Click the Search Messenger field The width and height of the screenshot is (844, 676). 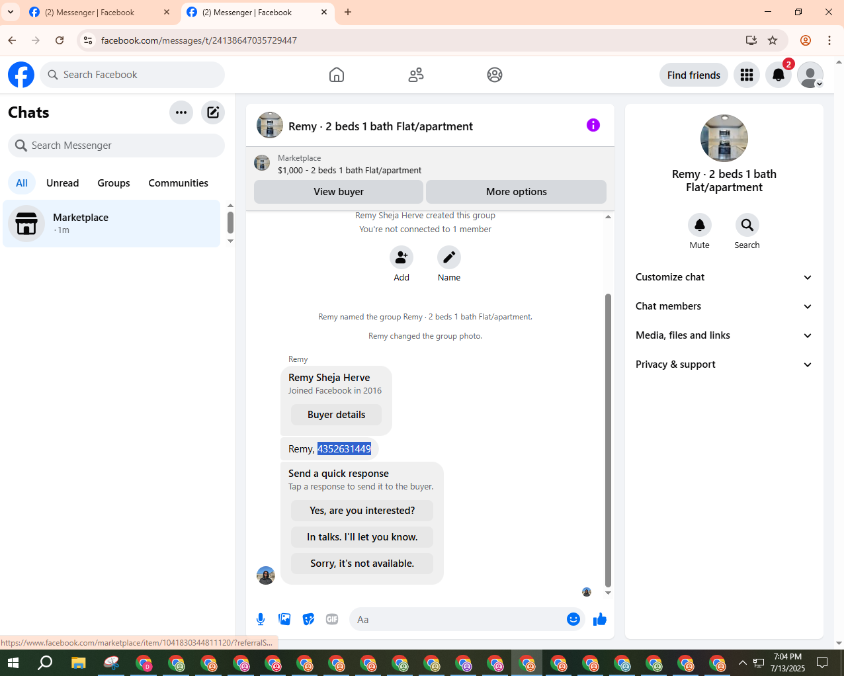[x=116, y=146]
